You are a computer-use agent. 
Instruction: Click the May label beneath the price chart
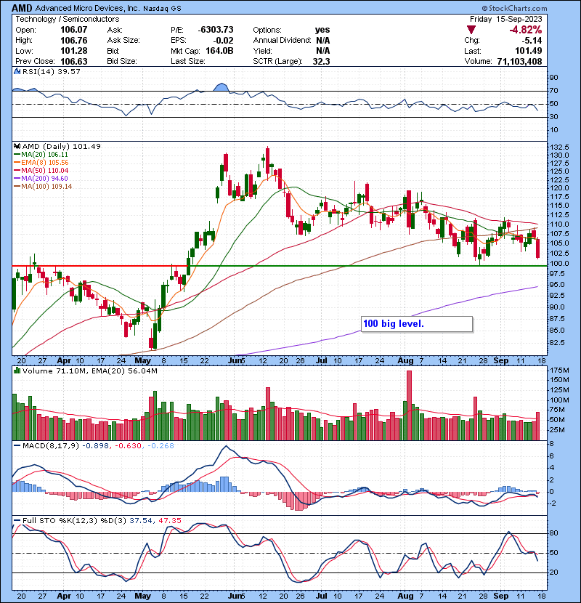pyautogui.click(x=142, y=361)
